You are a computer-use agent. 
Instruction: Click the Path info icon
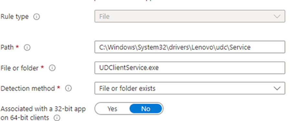27,47
